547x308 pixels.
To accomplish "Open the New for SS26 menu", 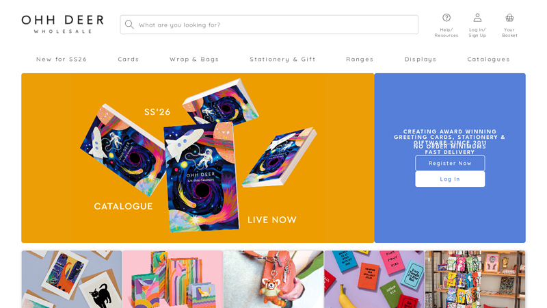I will coord(62,60).
